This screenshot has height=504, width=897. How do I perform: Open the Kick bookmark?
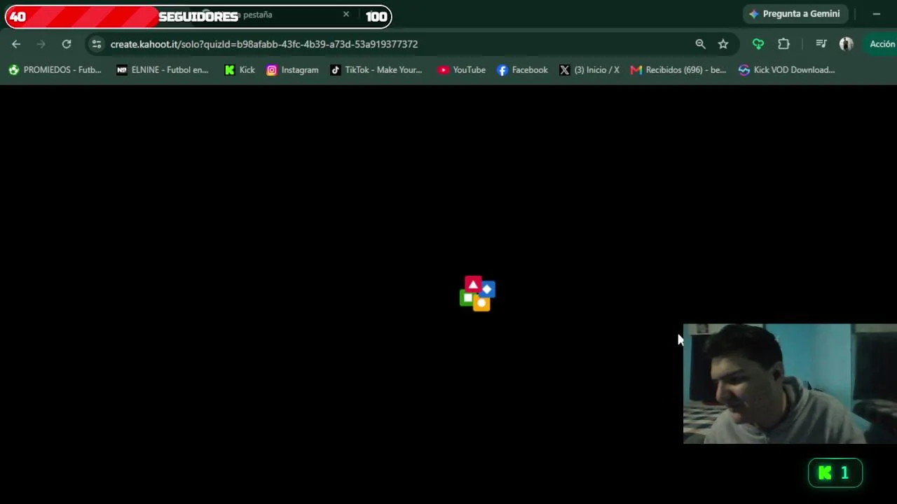point(240,70)
